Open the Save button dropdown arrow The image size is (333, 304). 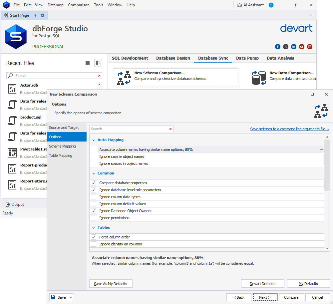coord(71,297)
